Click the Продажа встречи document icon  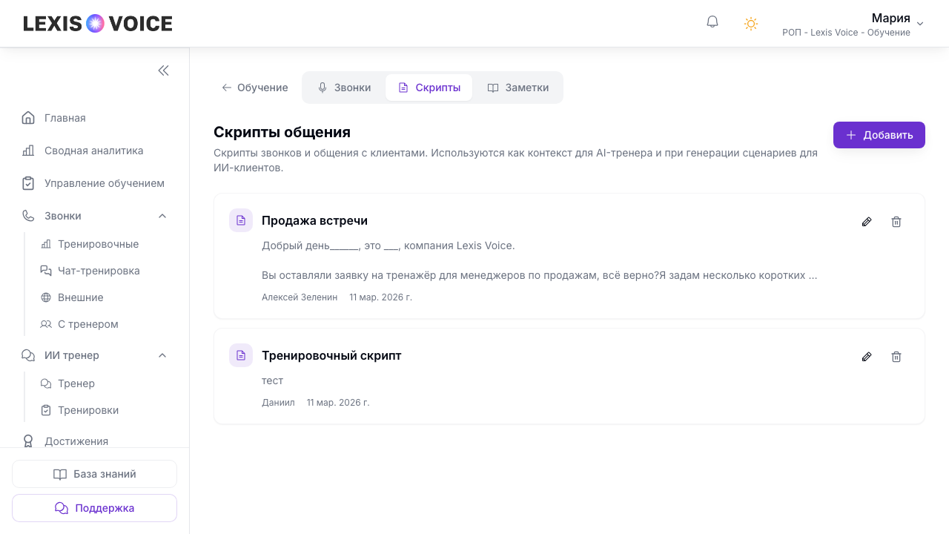pos(241,220)
